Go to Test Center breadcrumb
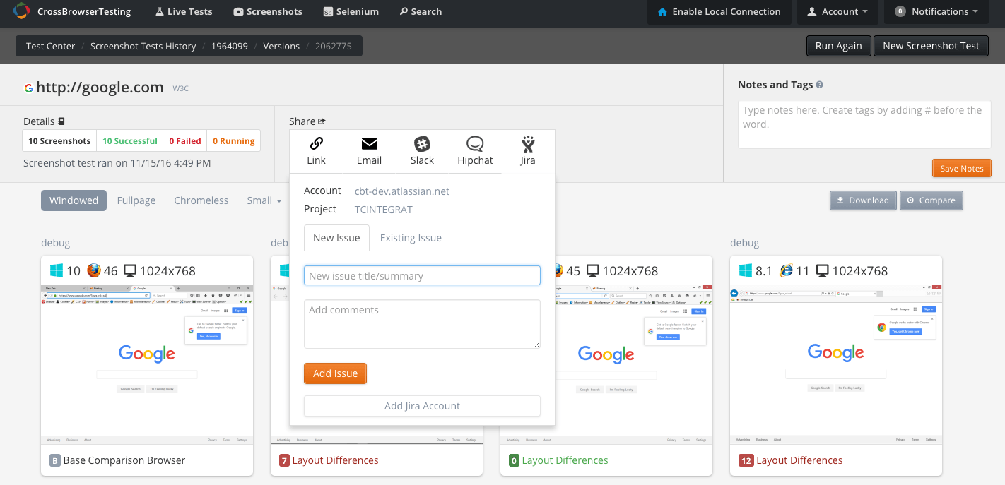 50,46
